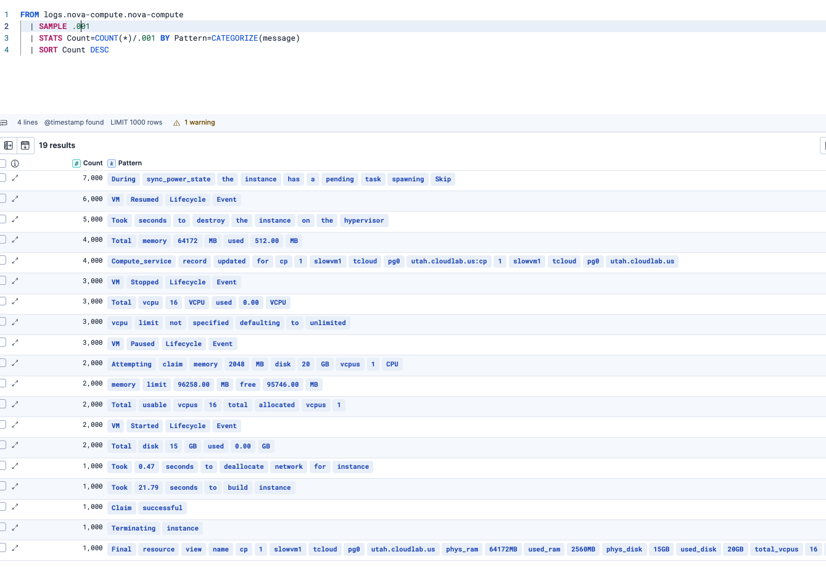Click the sidebar toggle icon beside '19 results'
This screenshot has width=826, height=570.
click(9, 146)
